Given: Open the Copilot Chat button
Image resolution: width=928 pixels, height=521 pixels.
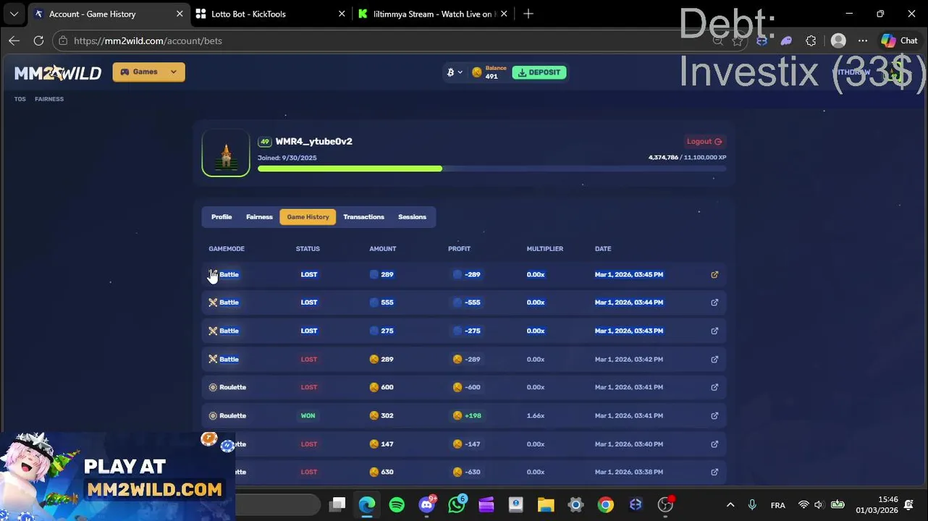Looking at the screenshot, I should pos(899,41).
